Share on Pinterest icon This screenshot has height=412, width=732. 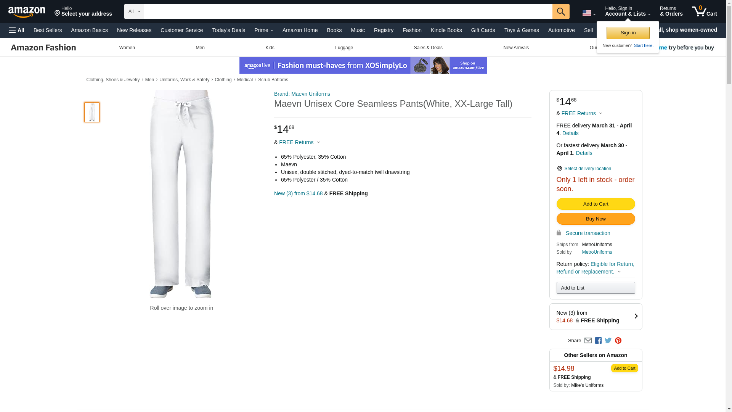tap(618, 341)
